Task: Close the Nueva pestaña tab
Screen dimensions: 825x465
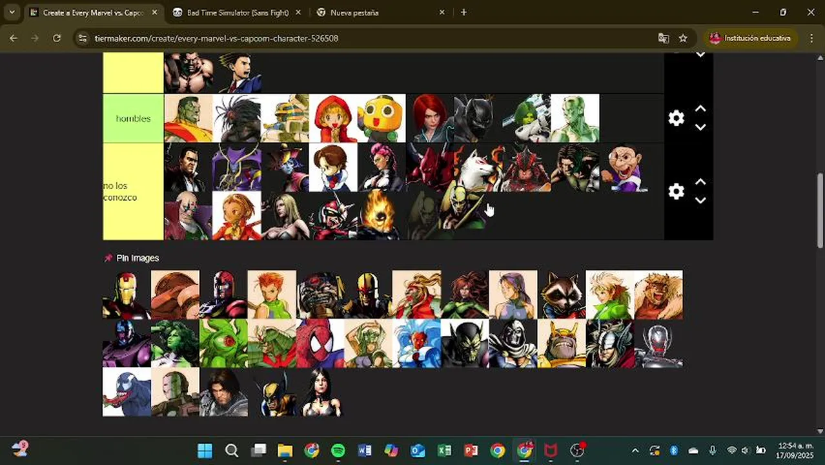Action: [442, 12]
